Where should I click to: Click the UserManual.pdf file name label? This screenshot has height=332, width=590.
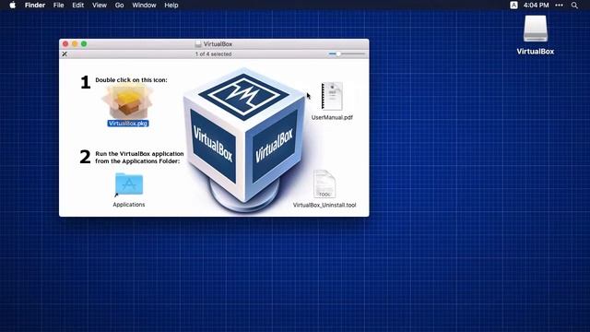point(332,117)
